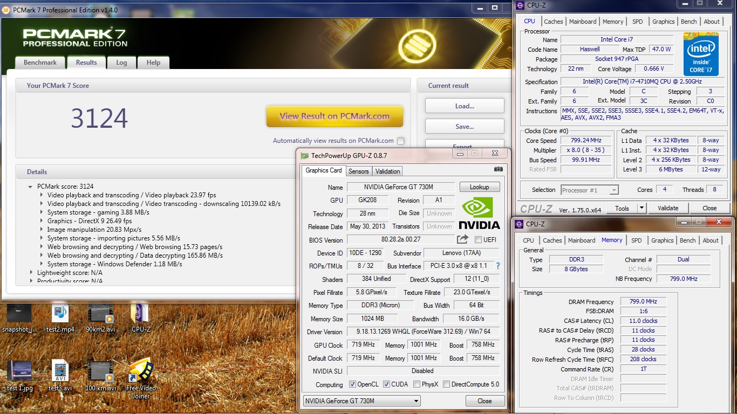Click the Save... button
The image size is (737, 414).
(x=465, y=126)
